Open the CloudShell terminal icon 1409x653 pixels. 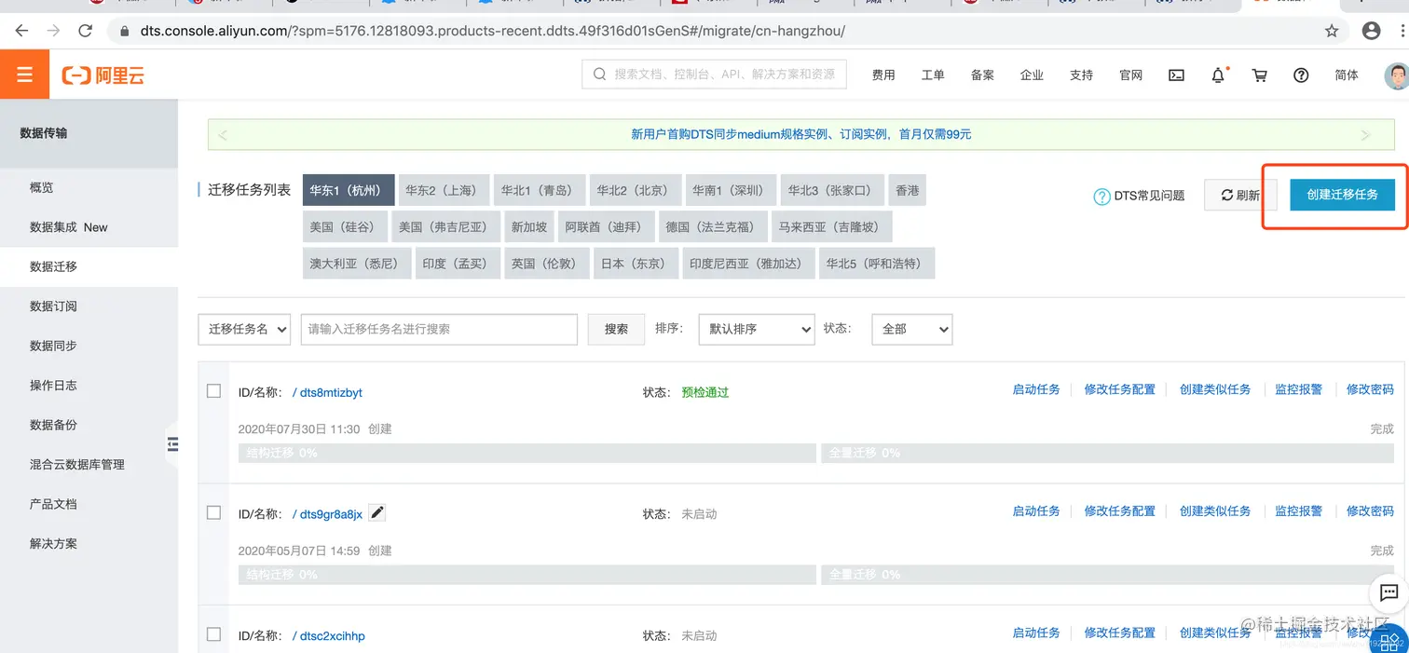(1175, 75)
